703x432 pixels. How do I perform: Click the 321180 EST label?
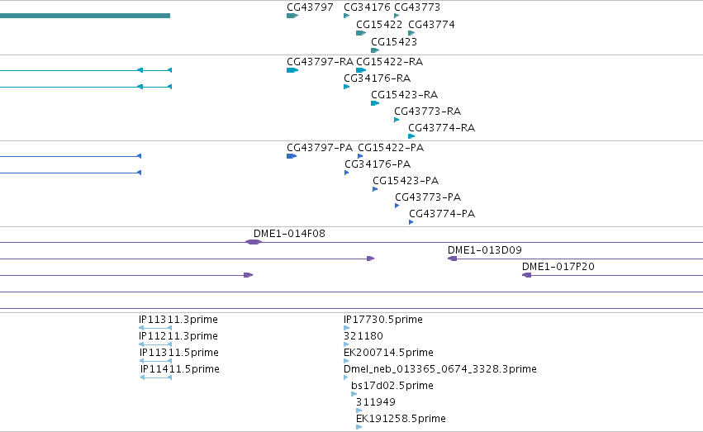[363, 336]
